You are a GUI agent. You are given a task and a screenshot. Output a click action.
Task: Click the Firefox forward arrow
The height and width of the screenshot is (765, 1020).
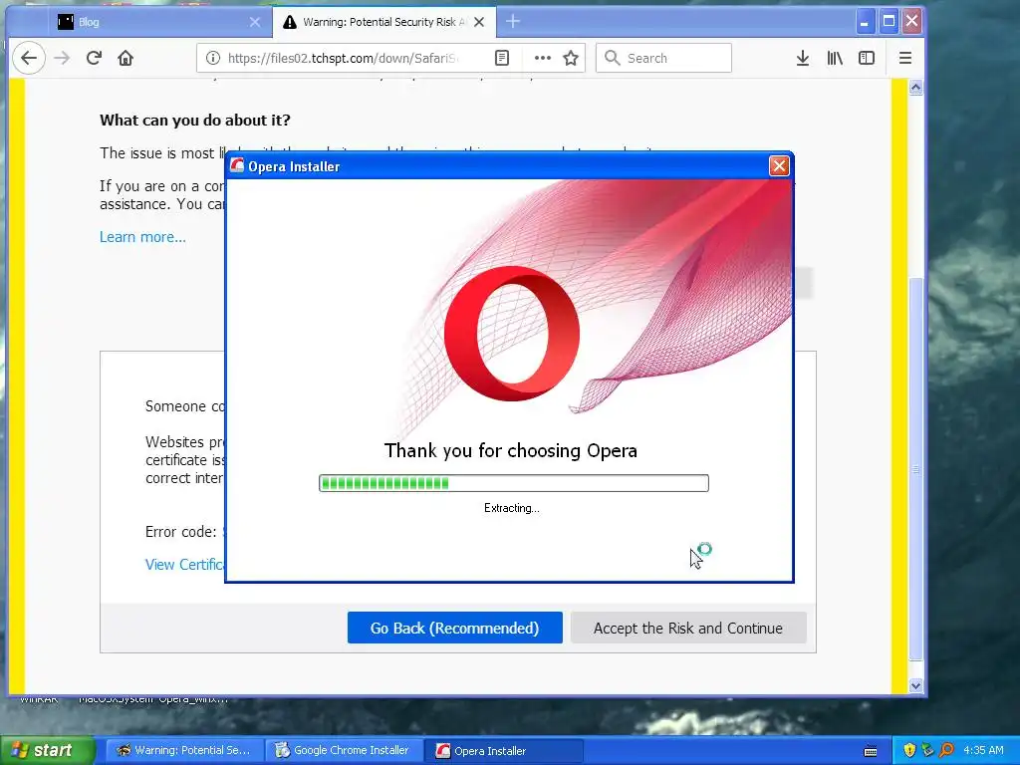coord(62,58)
